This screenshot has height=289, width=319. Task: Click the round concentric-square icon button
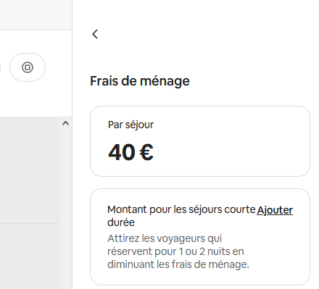28,67
